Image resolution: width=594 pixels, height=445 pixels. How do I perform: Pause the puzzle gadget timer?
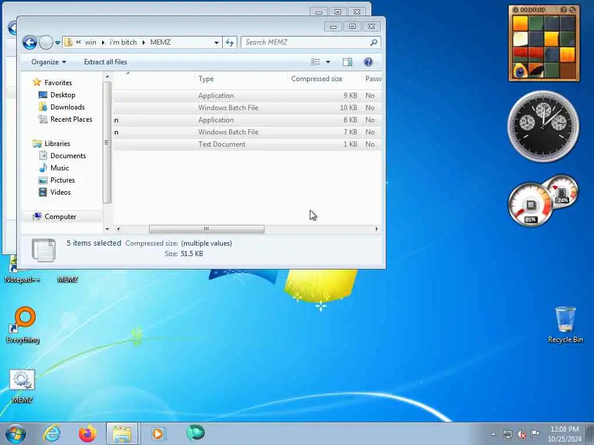(516, 10)
